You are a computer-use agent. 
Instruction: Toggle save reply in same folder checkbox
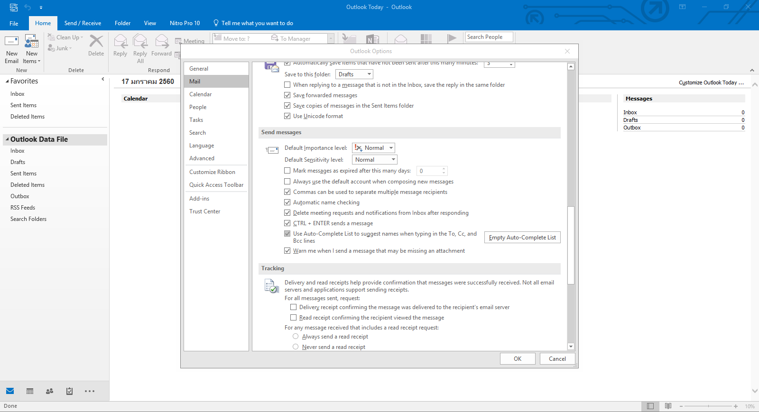(x=287, y=85)
